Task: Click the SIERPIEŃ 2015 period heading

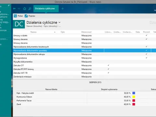Action: (x=95, y=83)
